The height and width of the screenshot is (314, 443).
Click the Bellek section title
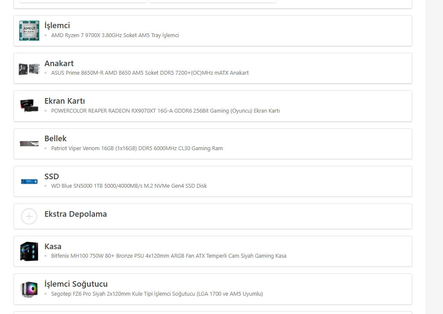pos(56,139)
